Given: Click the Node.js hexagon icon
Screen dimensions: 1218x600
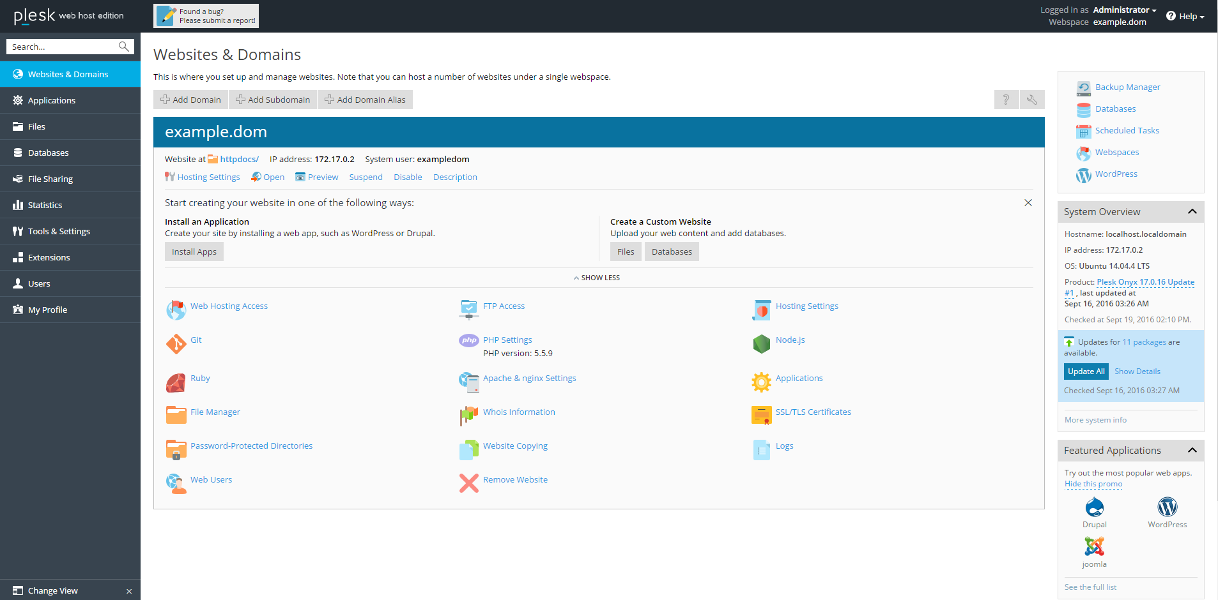Looking at the screenshot, I should 761,344.
